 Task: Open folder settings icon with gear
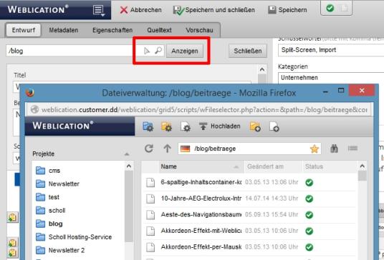pyautogui.click(x=166, y=126)
